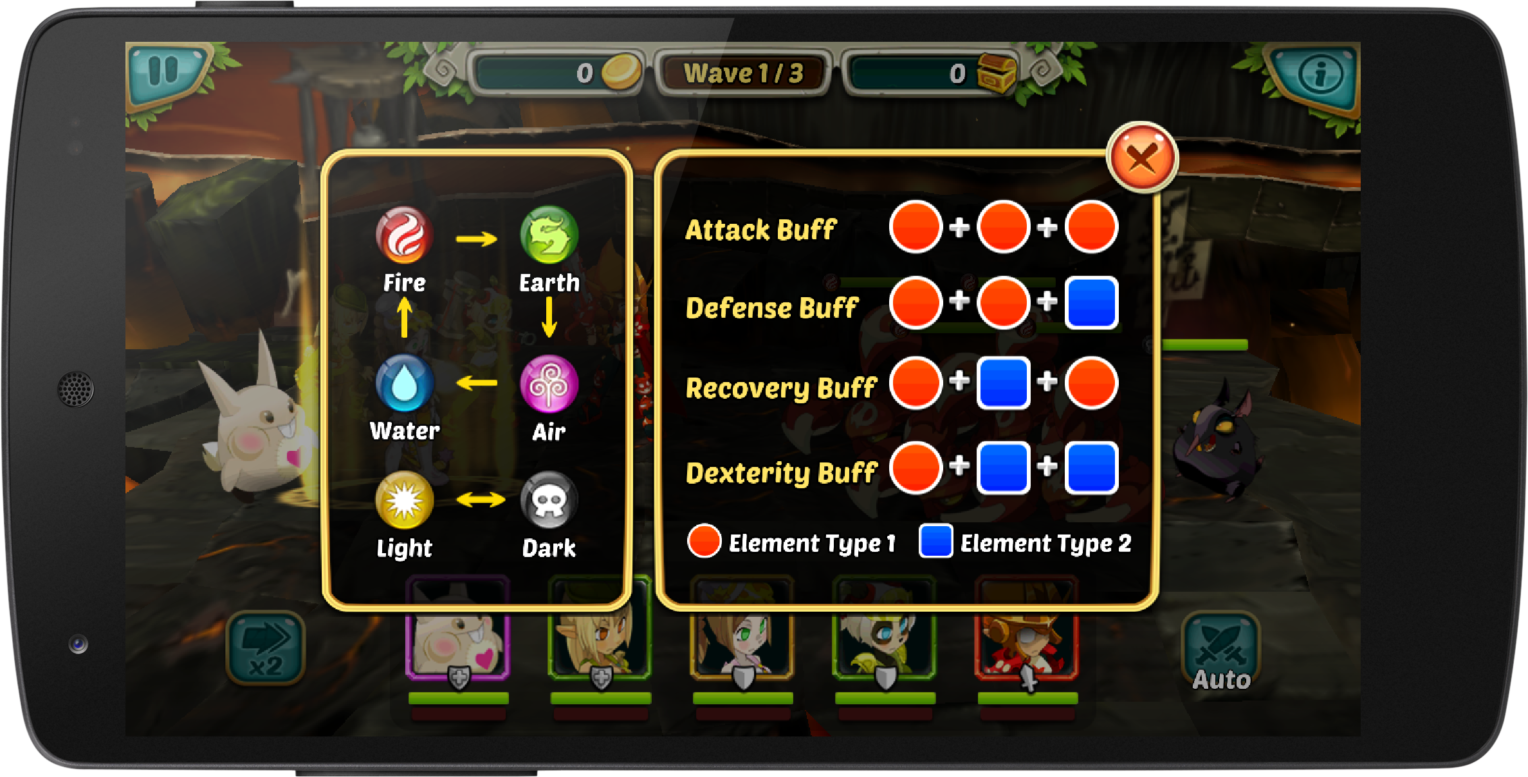Screen dimensions: 1528x777
Task: Choose the red-hat hero portrait
Action: coord(1026,634)
